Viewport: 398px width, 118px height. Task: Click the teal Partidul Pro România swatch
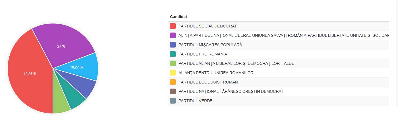(173, 54)
